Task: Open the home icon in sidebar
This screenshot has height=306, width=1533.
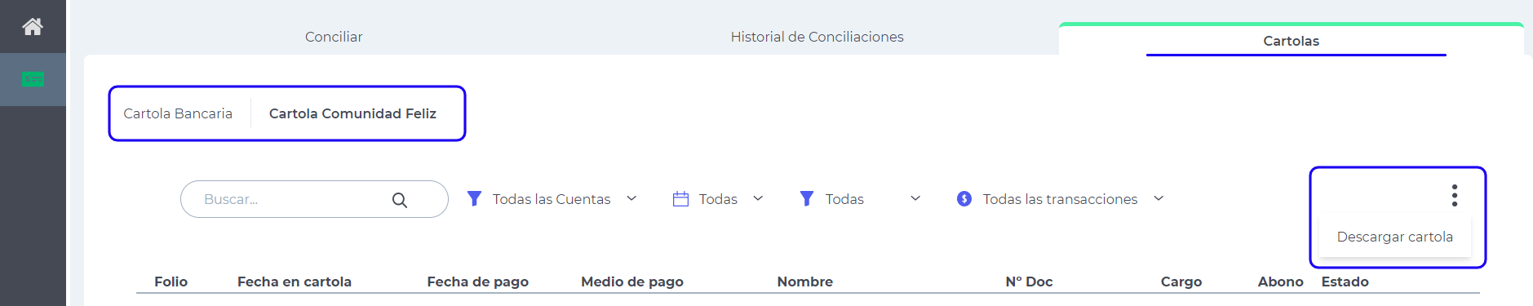Action: click(x=33, y=27)
